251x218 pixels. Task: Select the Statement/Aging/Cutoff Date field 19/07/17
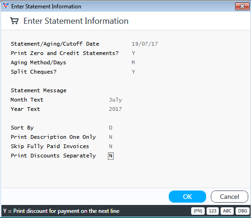point(145,44)
